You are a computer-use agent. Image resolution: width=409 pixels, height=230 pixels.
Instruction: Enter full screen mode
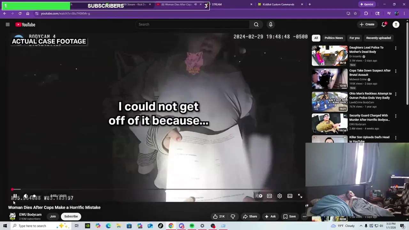[300, 196]
